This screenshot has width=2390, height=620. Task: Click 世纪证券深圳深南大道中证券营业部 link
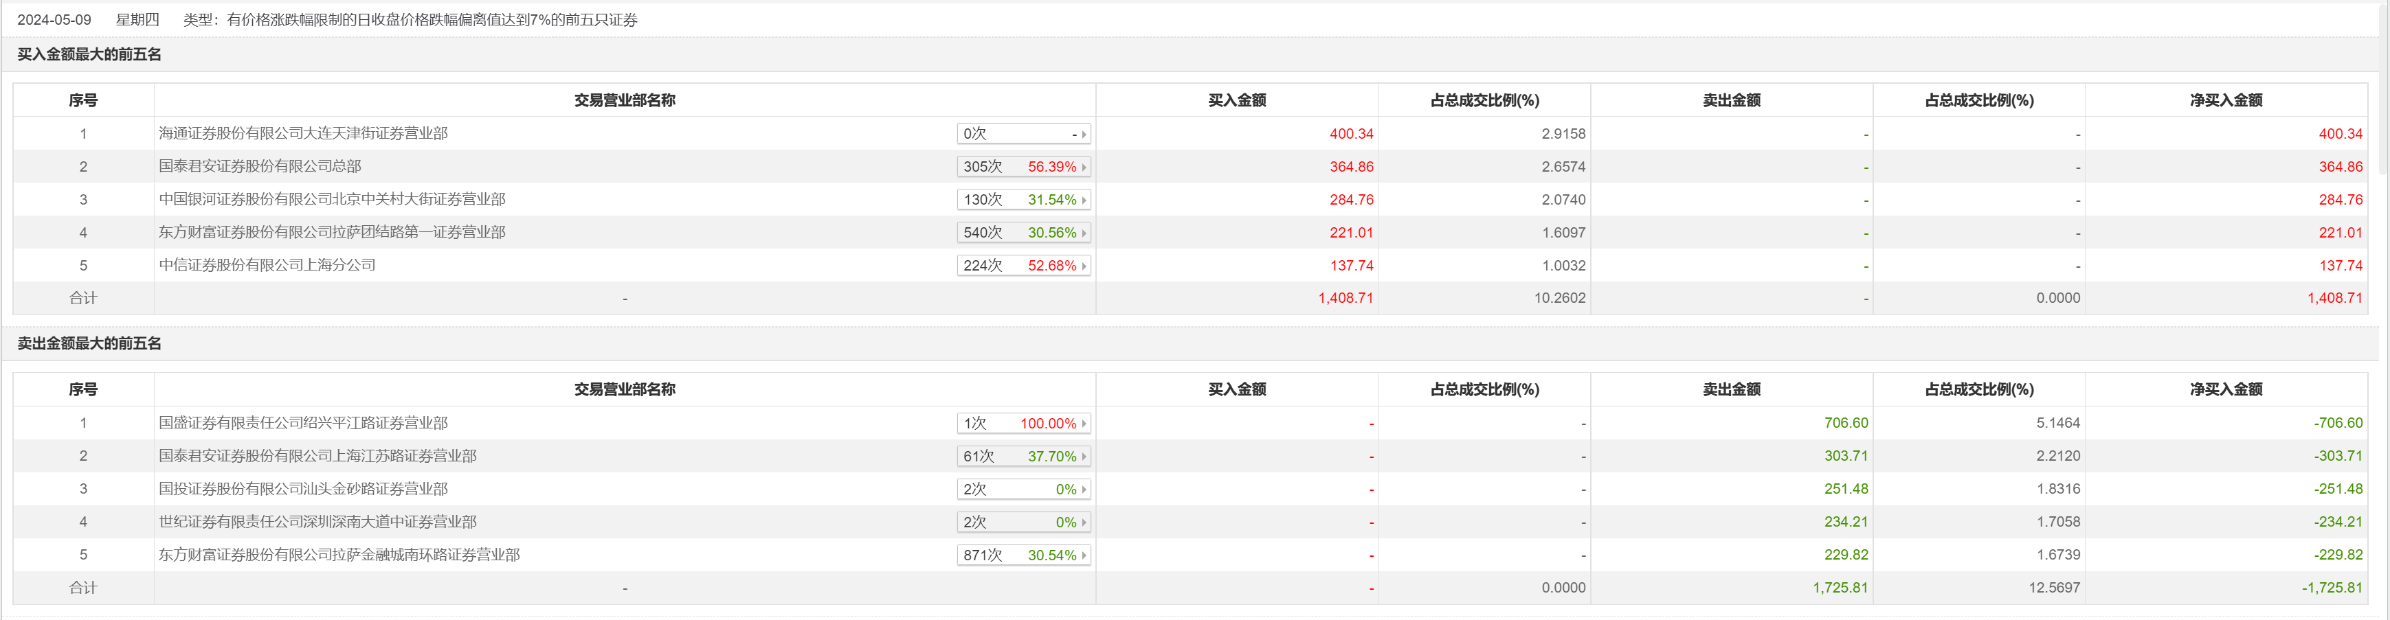(317, 522)
